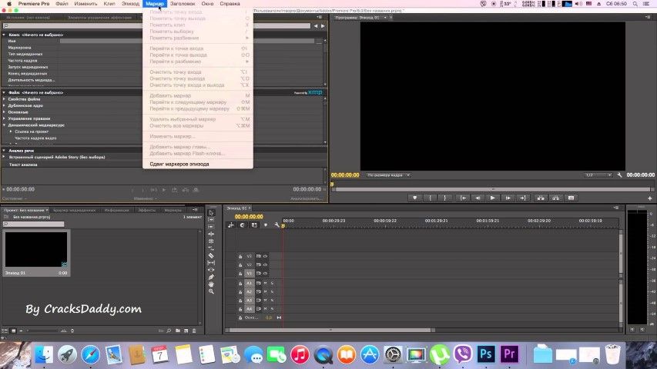Open the button editor plus icon
Viewport: 657px width, 369px height.
(650, 198)
